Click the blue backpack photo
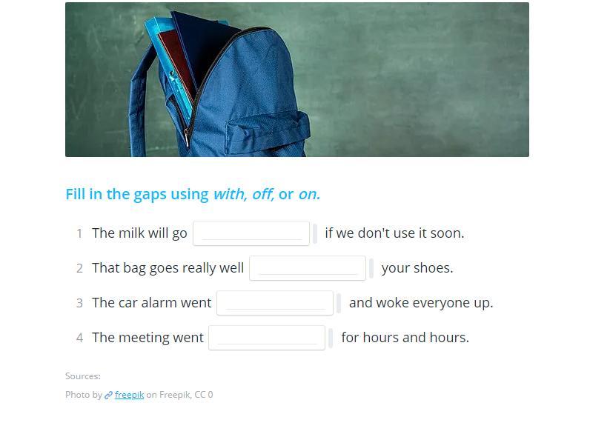The image size is (590, 437). (297, 80)
